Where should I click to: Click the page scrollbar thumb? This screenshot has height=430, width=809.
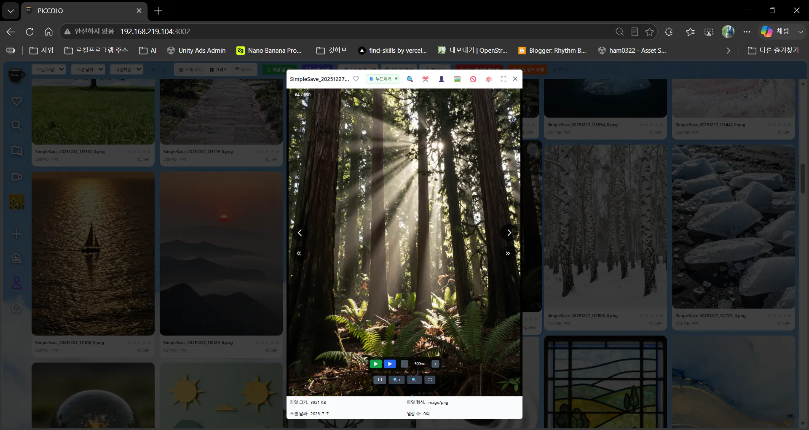(803, 178)
